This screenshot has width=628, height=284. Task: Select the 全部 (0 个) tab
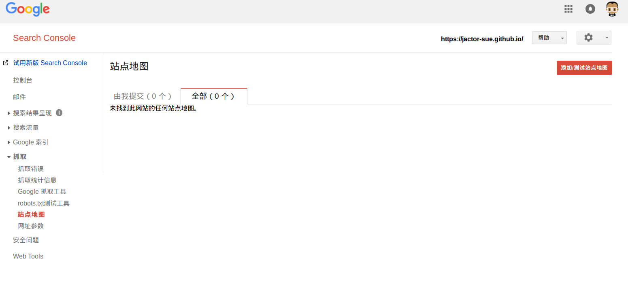tap(214, 96)
